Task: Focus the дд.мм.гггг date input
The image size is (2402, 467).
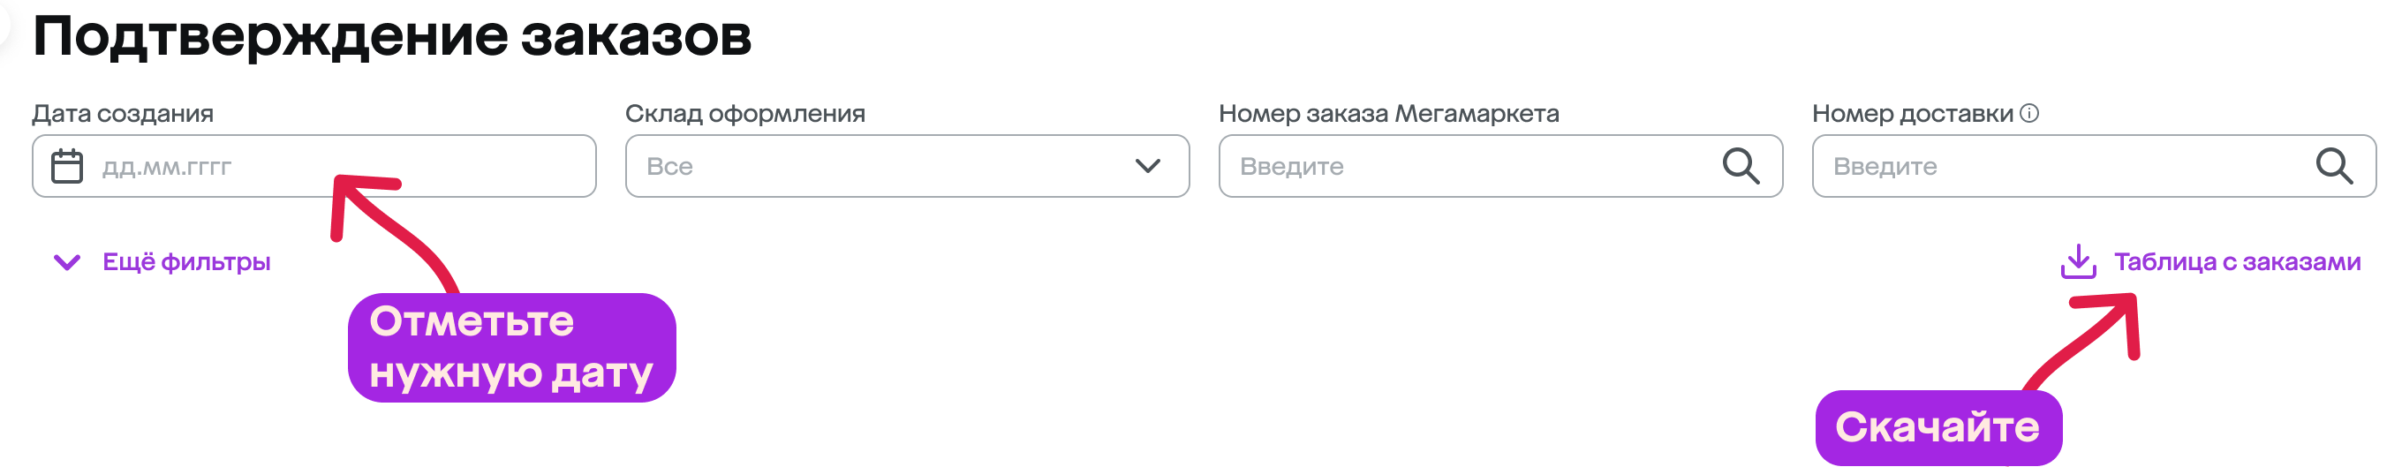Action: [314, 166]
